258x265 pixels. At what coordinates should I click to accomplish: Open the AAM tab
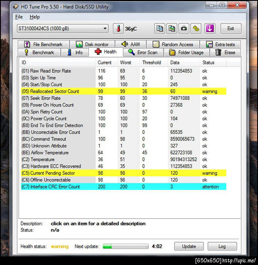tap(131, 44)
